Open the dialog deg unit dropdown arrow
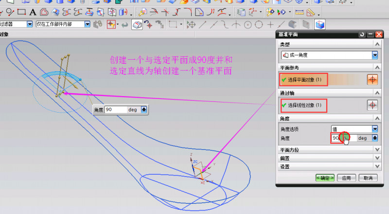389x214 pixels. click(x=374, y=138)
